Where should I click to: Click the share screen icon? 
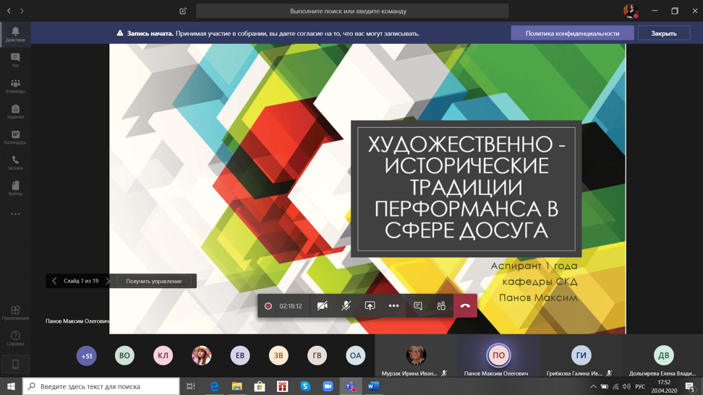370,306
